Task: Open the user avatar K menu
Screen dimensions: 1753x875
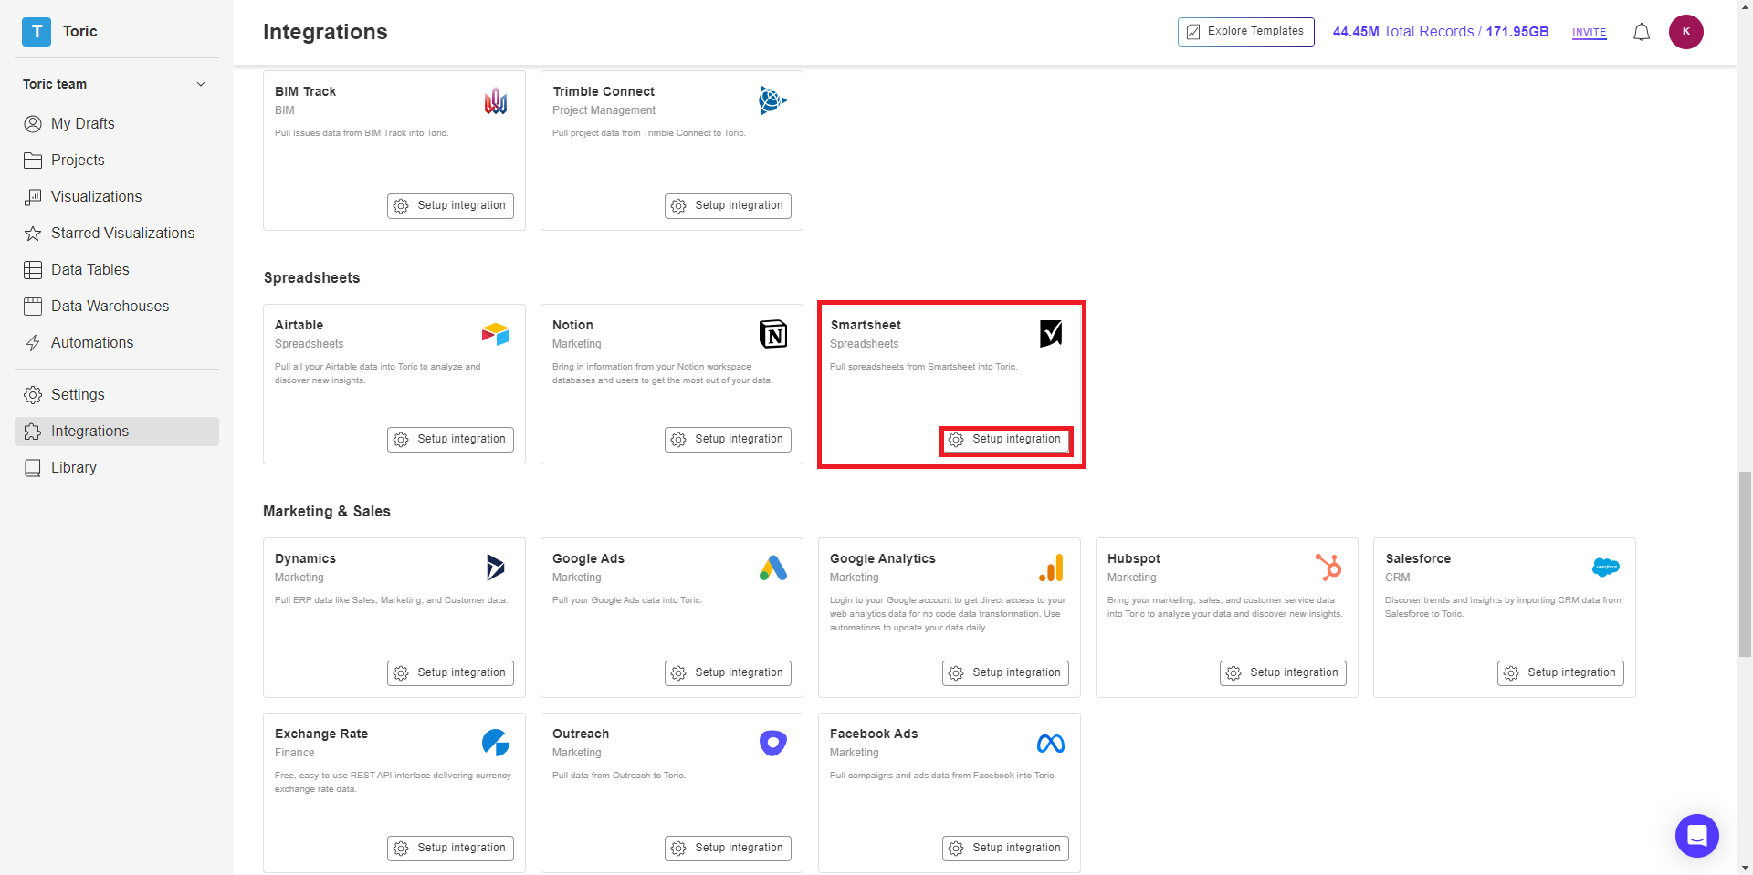Action: tap(1686, 32)
